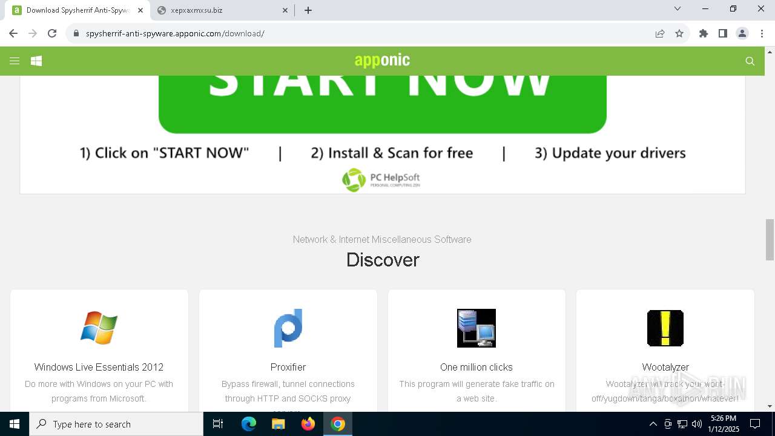
Task: Open a new Chrome tab
Action: point(308,10)
